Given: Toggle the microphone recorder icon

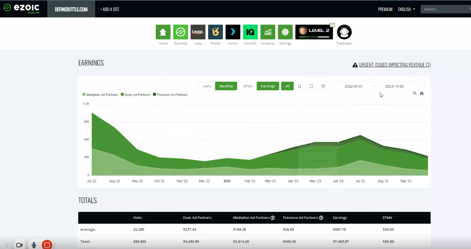Looking at the screenshot, I should pos(34,245).
